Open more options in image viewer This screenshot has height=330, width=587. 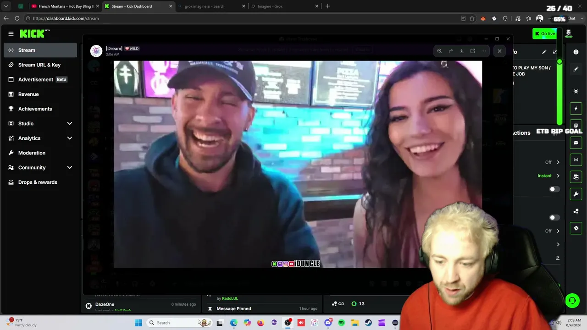click(x=484, y=51)
